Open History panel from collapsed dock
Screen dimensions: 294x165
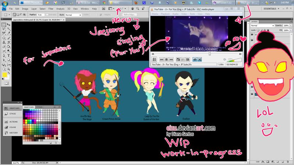point(12,133)
